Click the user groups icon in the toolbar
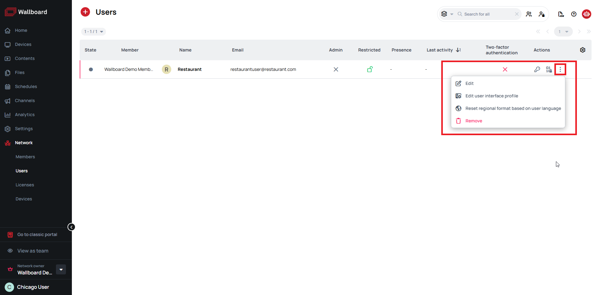 pos(529,14)
